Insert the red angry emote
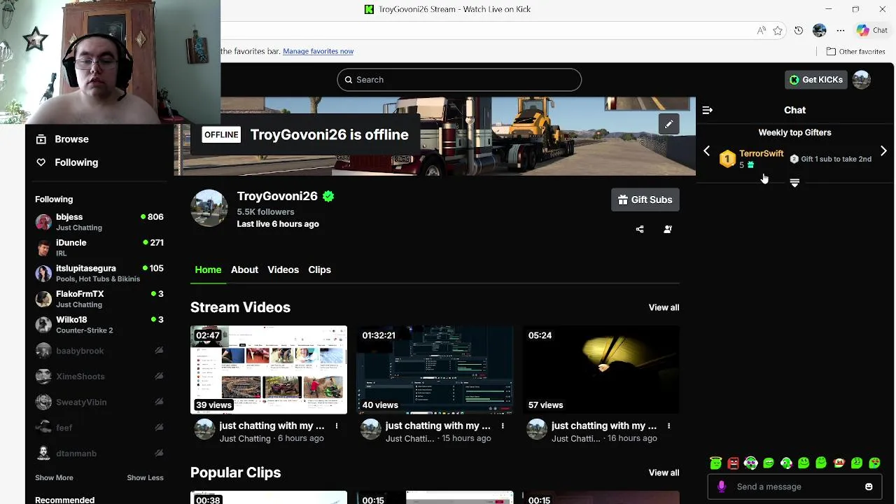The image size is (896, 504). pyautogui.click(x=733, y=463)
